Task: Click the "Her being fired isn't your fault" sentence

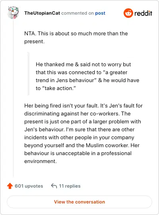Action: 62,106
